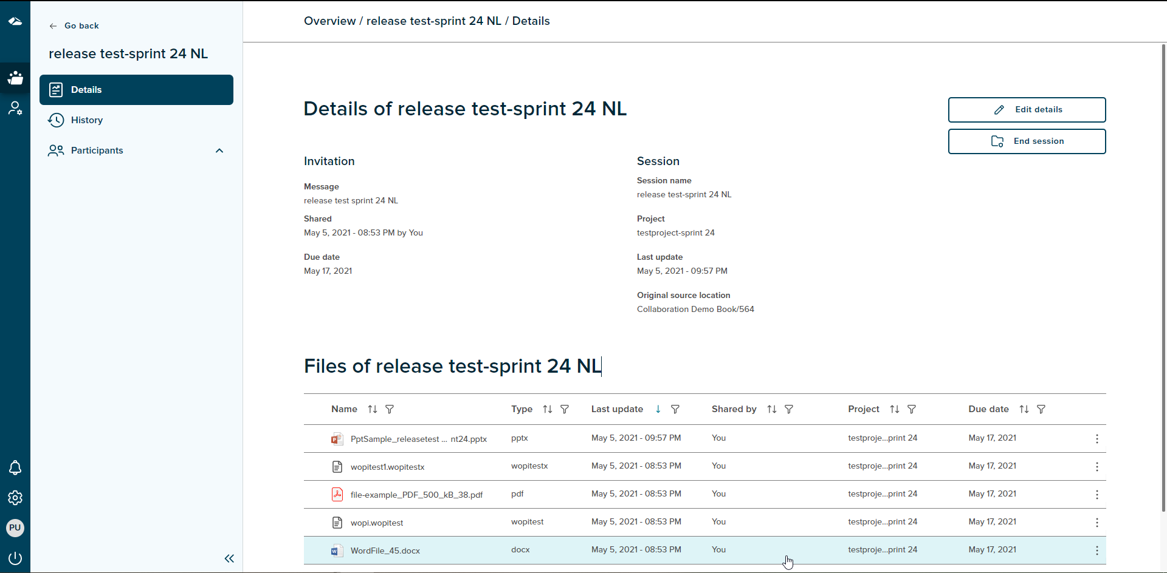Collapse the Participants section
This screenshot has width=1167, height=573.
[219, 151]
